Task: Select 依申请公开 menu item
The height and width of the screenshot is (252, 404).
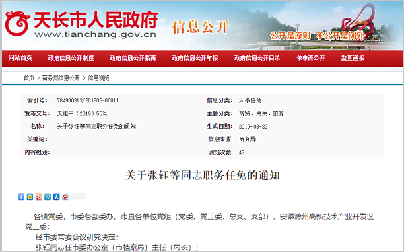Action: 310,58
